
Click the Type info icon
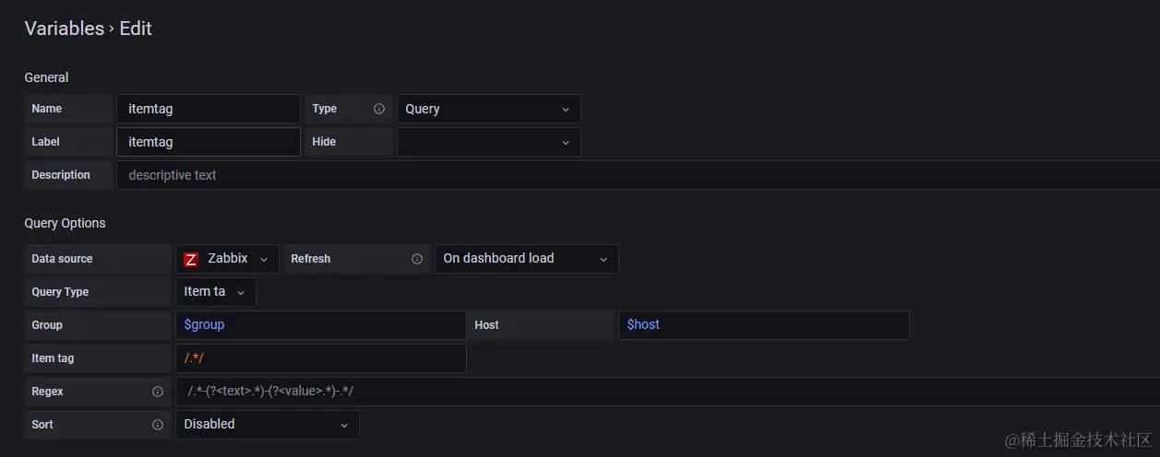[x=378, y=109]
